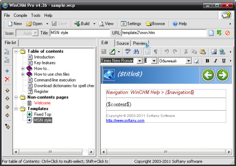Click the new page icon beside the URL field
The height and width of the screenshot is (166, 236).
pos(211,33)
